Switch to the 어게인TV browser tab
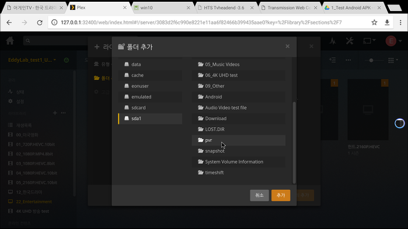 pos(34,8)
